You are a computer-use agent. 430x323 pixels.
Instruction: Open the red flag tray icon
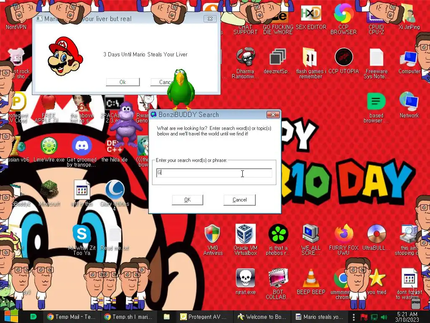click(x=364, y=317)
